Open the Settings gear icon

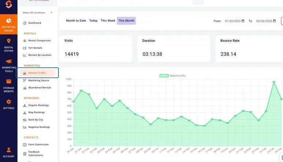(9, 102)
